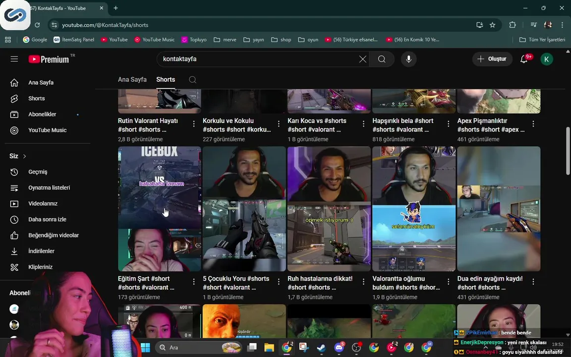The width and height of the screenshot is (571, 357).
Task: Open the merve bookmarks folder
Action: coord(225,40)
